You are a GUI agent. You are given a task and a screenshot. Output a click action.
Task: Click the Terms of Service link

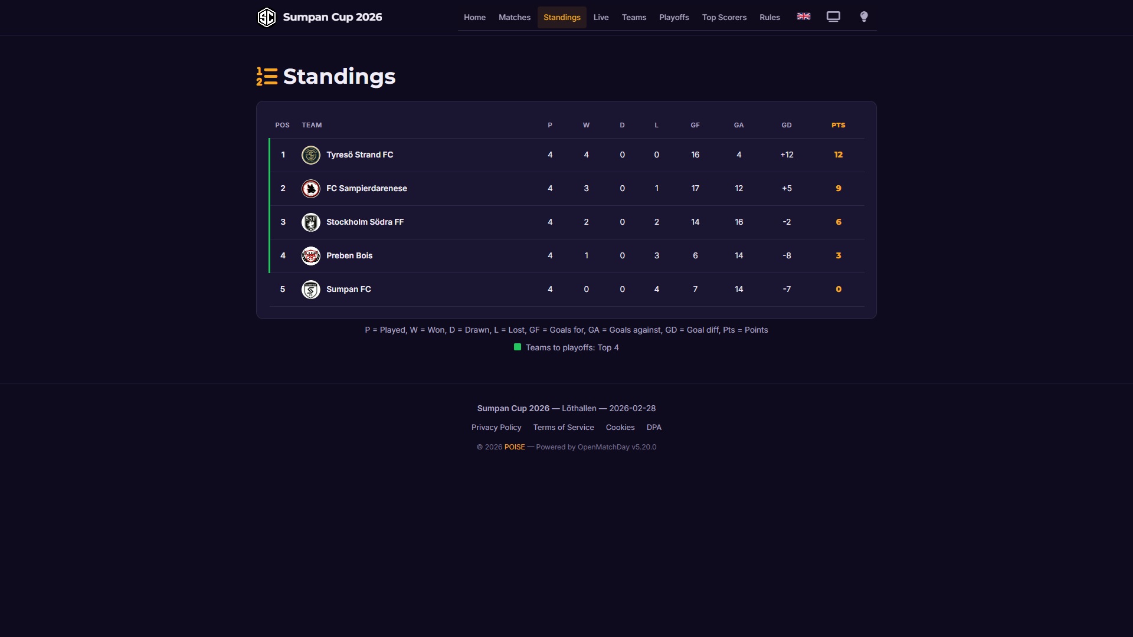click(564, 427)
